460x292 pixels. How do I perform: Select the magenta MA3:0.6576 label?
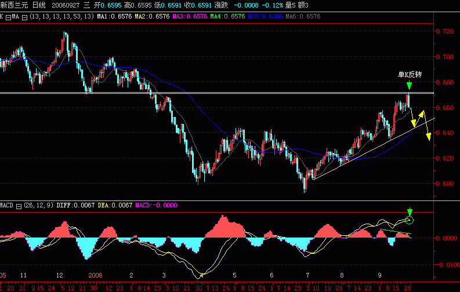[x=190, y=17]
